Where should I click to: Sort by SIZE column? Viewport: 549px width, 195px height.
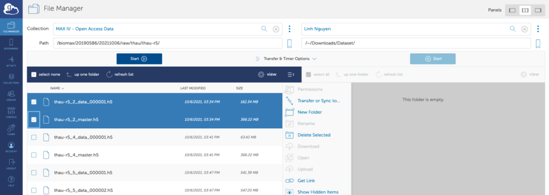pos(240,88)
